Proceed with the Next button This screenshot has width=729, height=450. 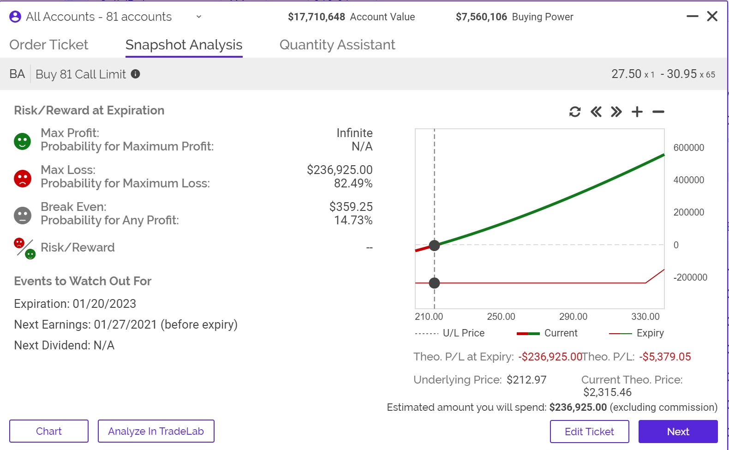678,432
